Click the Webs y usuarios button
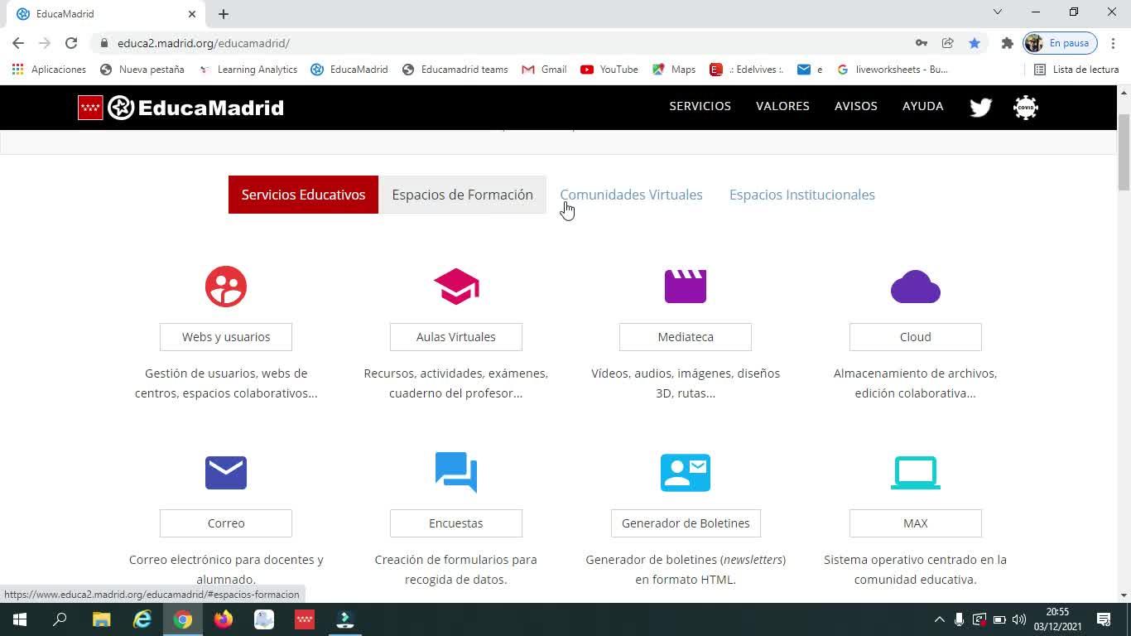This screenshot has height=636, width=1131. [x=226, y=337]
